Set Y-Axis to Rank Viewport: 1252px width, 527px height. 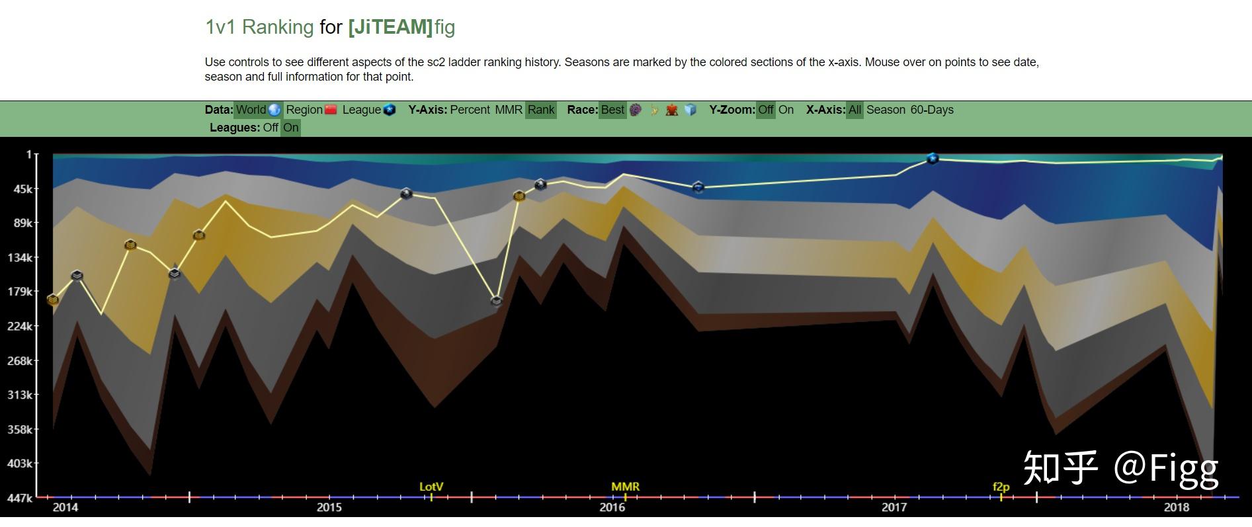(541, 110)
